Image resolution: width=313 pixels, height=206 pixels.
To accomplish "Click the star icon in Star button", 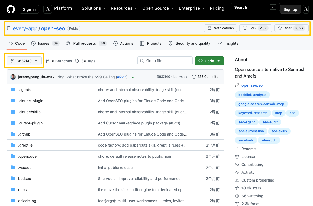I will coord(280,28).
